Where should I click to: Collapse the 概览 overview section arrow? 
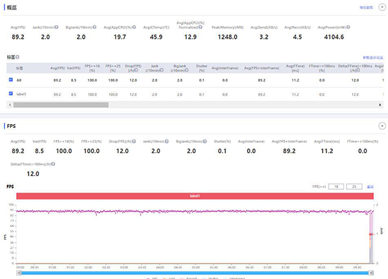381,8
